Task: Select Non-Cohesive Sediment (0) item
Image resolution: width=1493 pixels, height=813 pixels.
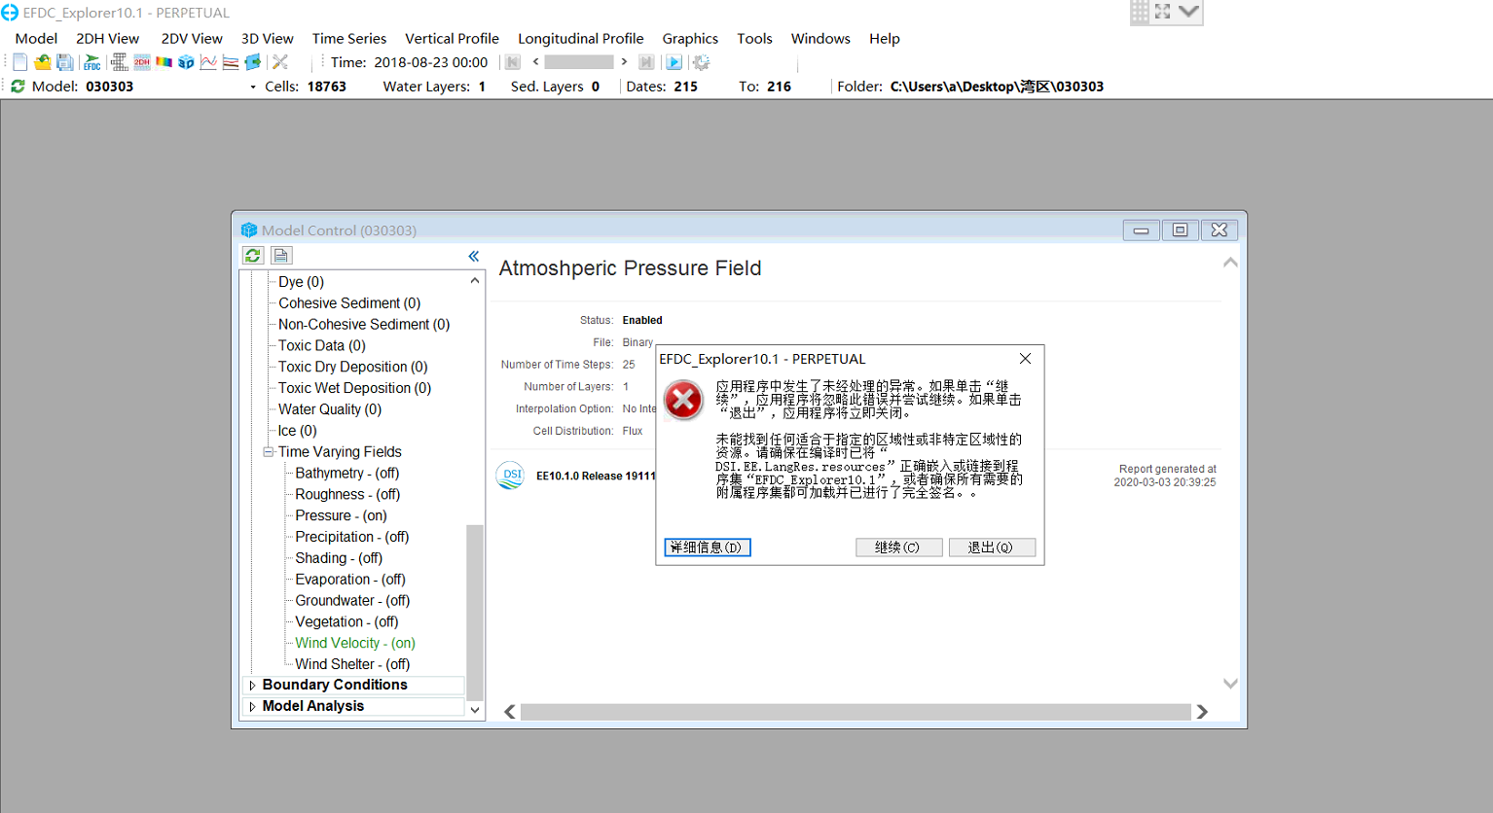Action: [364, 325]
